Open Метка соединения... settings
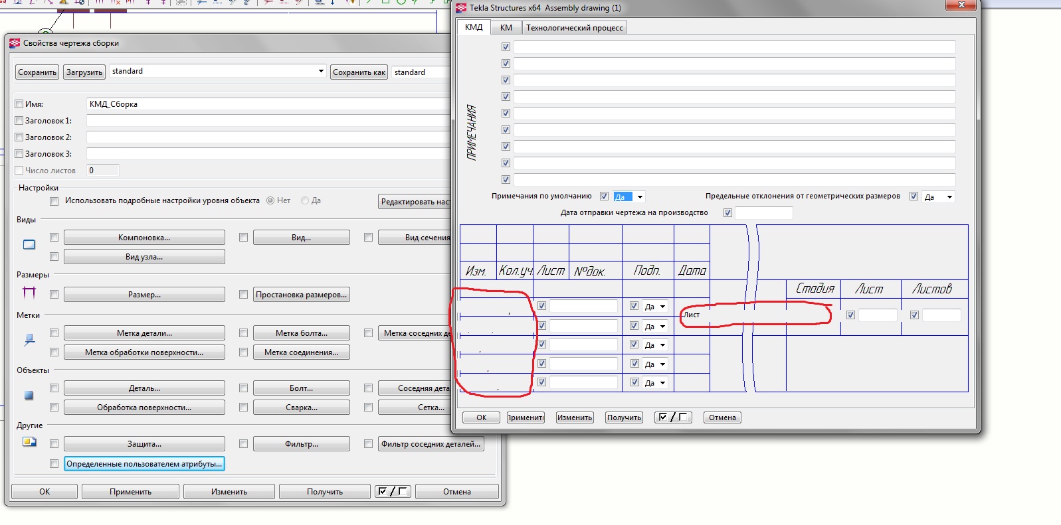1061x525 pixels. 302,352
